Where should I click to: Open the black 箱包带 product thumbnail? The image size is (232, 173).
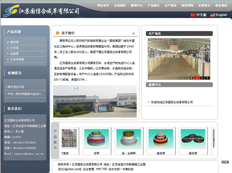[193, 138]
